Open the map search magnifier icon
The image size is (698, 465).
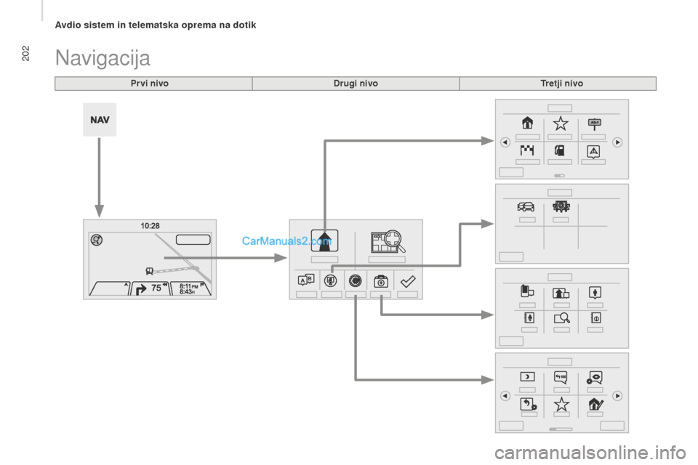[388, 242]
